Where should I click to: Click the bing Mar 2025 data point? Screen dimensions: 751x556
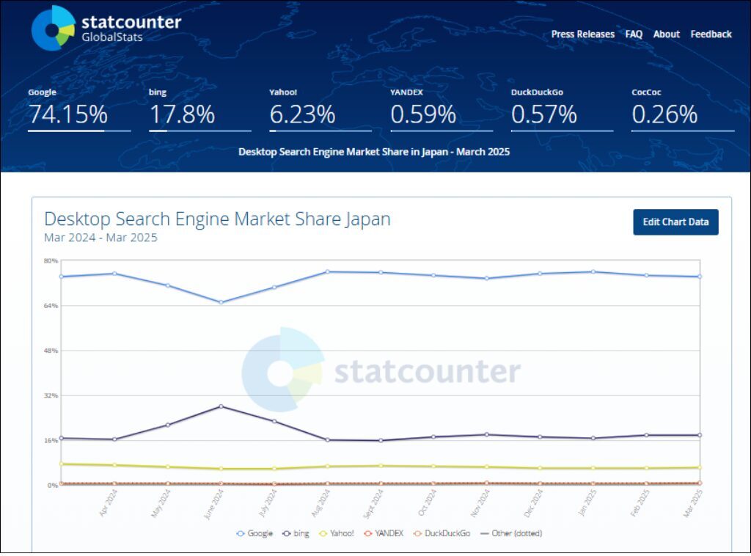[x=700, y=435]
